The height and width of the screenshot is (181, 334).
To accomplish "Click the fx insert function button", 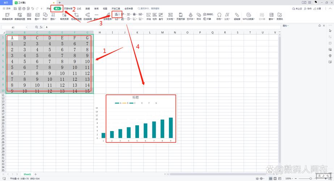I will pyautogui.click(x=41, y=27).
